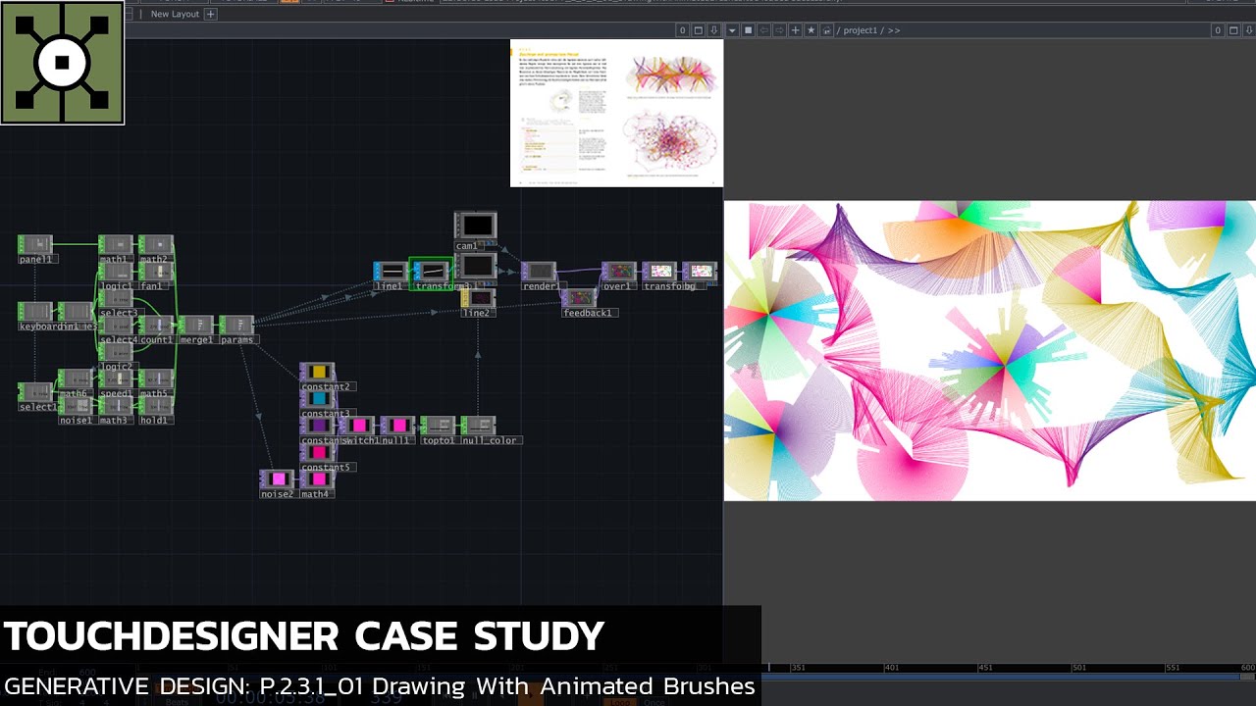
Task: Open the network pane type dropdown arrow
Action: click(x=731, y=30)
